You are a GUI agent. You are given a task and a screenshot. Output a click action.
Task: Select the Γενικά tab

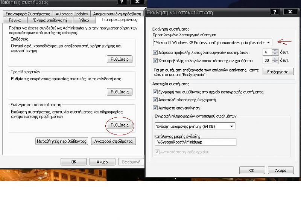pyautogui.click(x=15, y=20)
